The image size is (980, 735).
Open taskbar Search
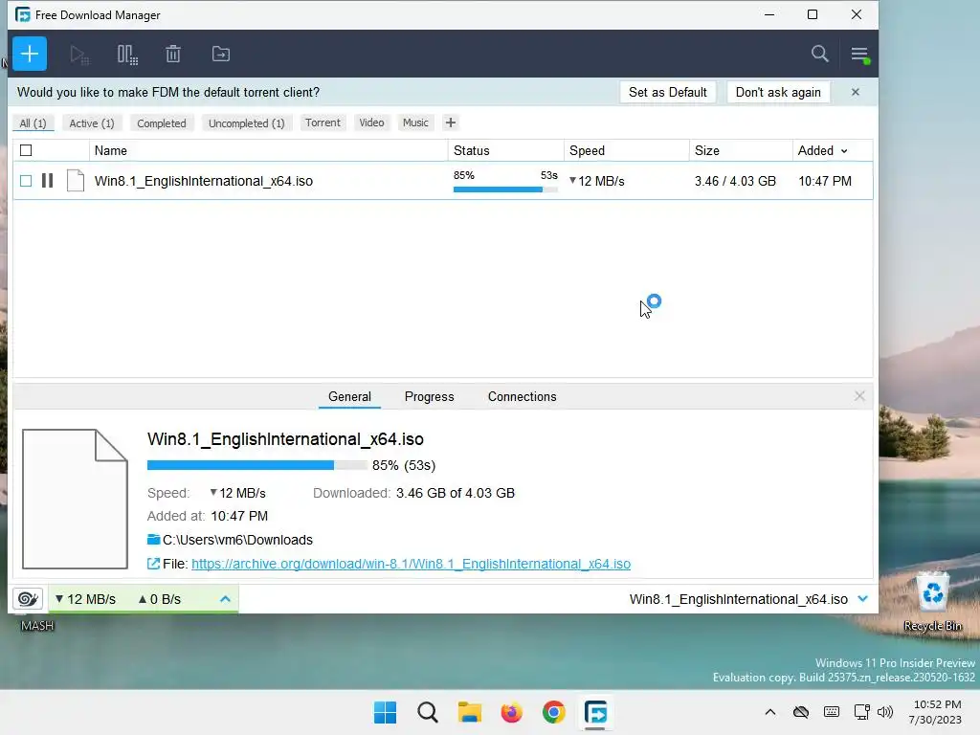click(428, 712)
